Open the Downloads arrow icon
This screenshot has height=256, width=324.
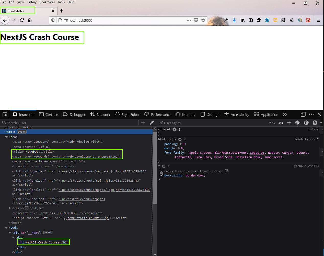point(234,20)
